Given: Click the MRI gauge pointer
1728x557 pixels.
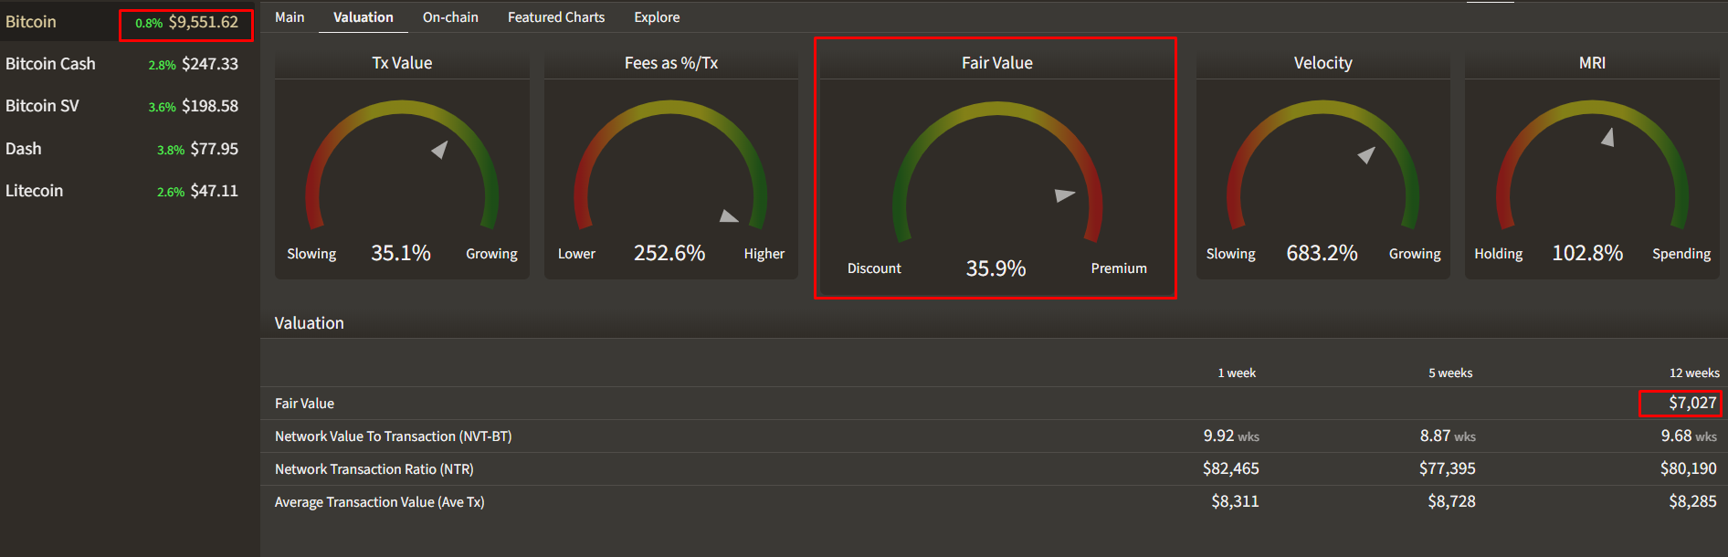Looking at the screenshot, I should 1608,137.
